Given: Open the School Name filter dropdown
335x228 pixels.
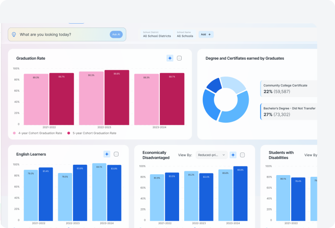Looking at the screenshot, I should point(185,34).
